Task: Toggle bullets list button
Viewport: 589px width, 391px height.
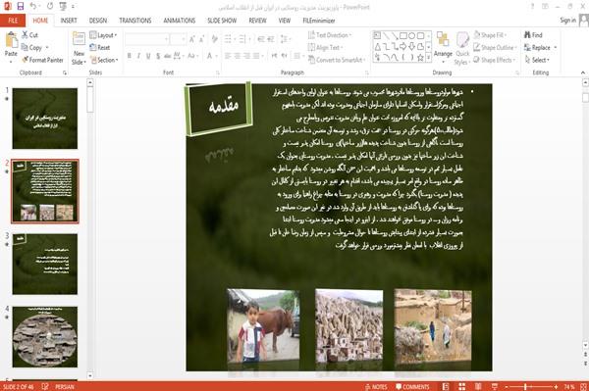Action: [228, 39]
